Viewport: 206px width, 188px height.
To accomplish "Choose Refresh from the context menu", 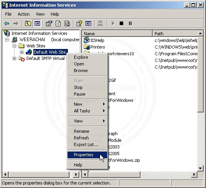I will pyautogui.click(x=88, y=138).
